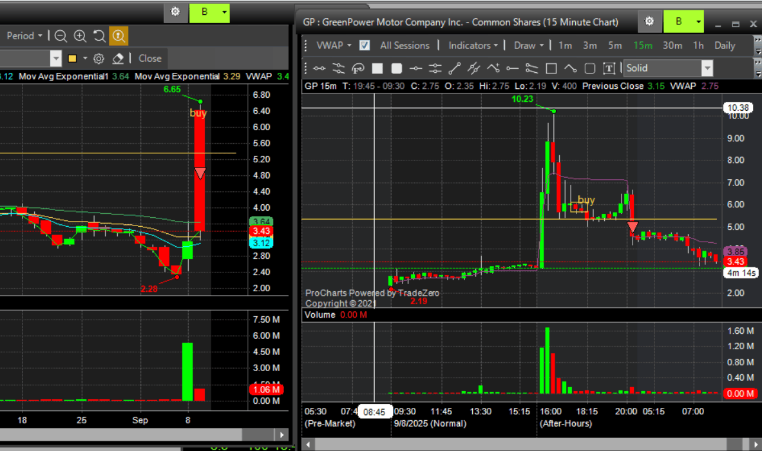Open the drawing color dropdown arrow
762x451 pixels.
pos(85,59)
